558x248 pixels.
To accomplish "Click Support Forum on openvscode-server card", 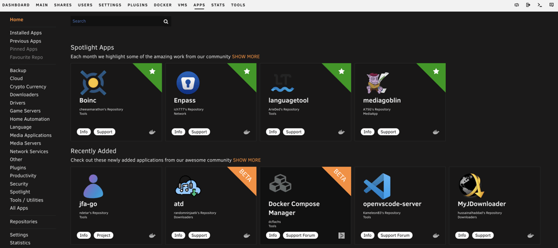I will [395, 235].
